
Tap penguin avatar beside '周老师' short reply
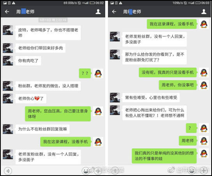(204, 141)
